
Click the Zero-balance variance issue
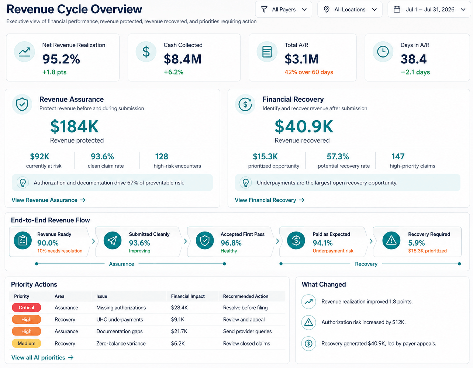point(121,343)
